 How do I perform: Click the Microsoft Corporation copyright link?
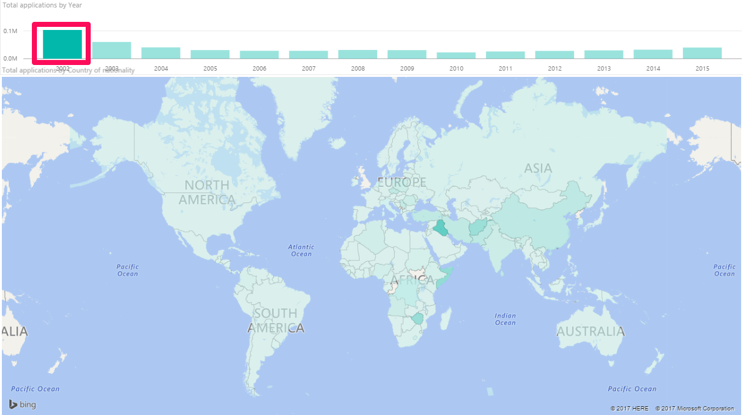695,408
